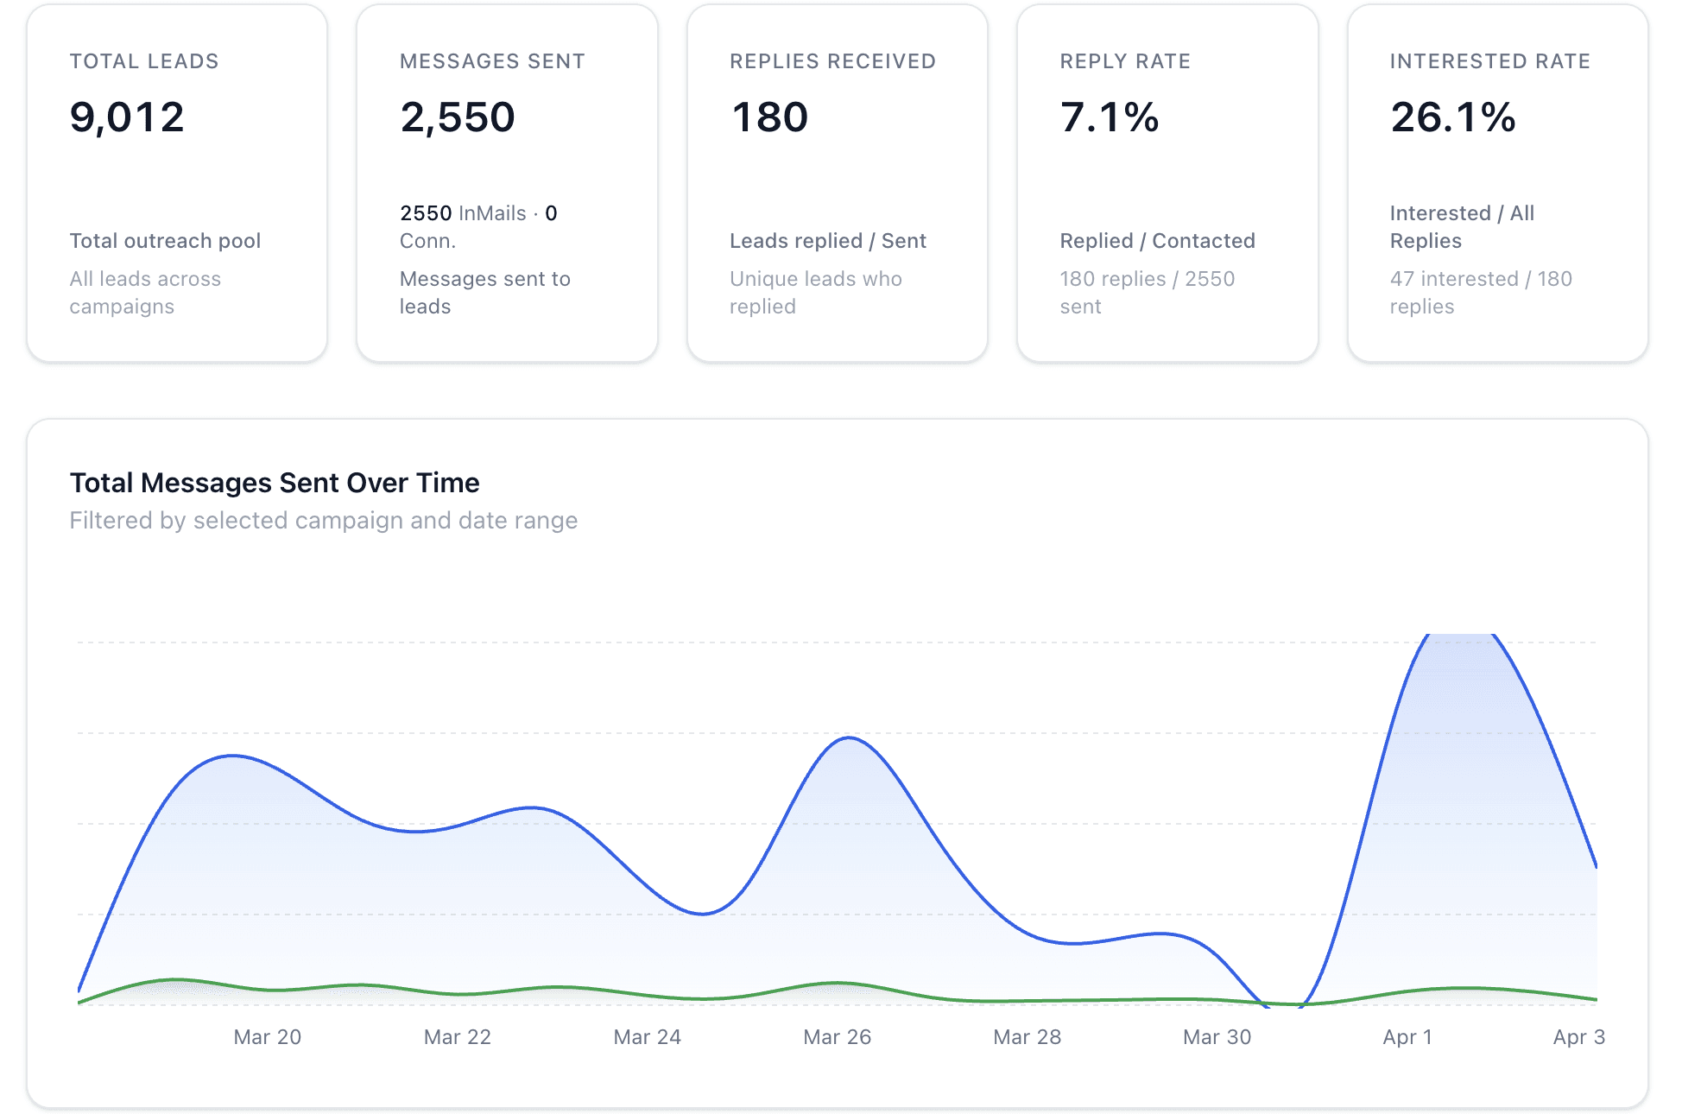Click the blue line's first peak before Mar 20
Screen dimensions: 1682x1114
click(x=233, y=756)
